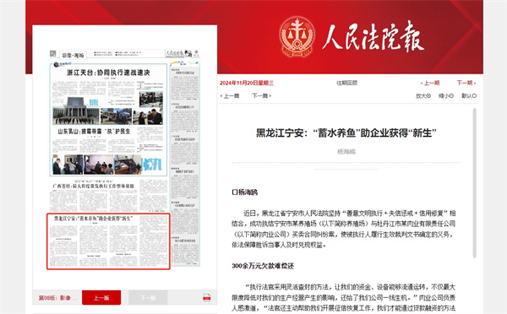This screenshot has height=314, width=507.
Task: Click the greyed 下一版 button
Action: 148,297
